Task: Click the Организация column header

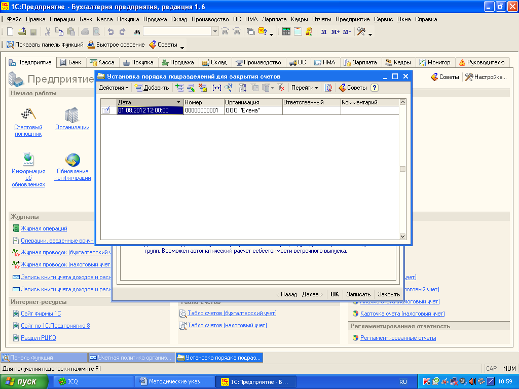Action: [x=253, y=102]
